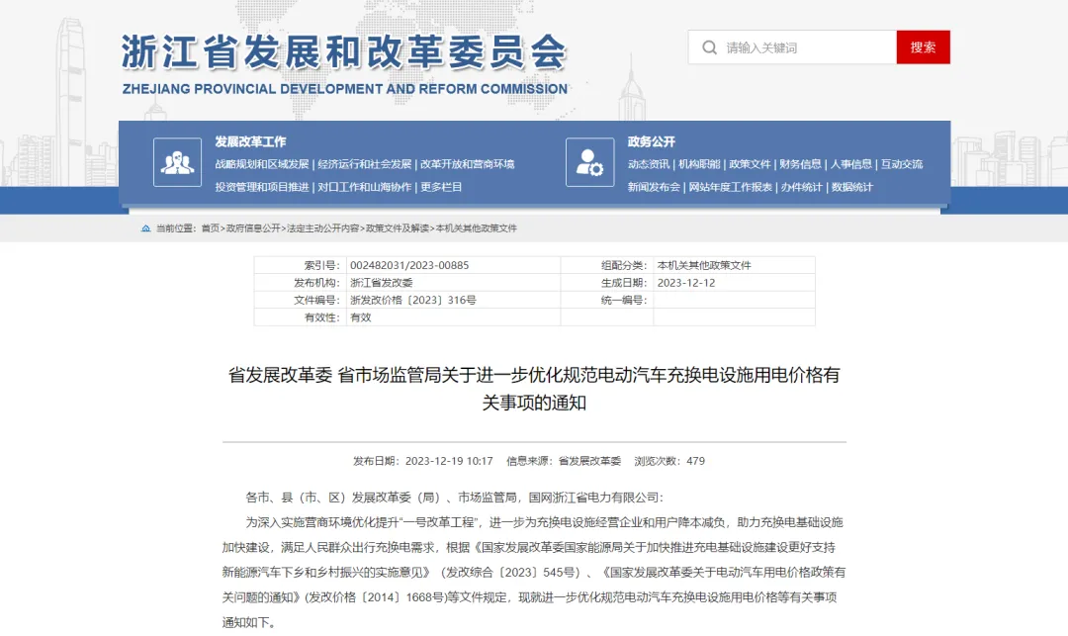Click generation date 2023-12-12
The height and width of the screenshot is (636, 1068).
pyautogui.click(x=686, y=283)
